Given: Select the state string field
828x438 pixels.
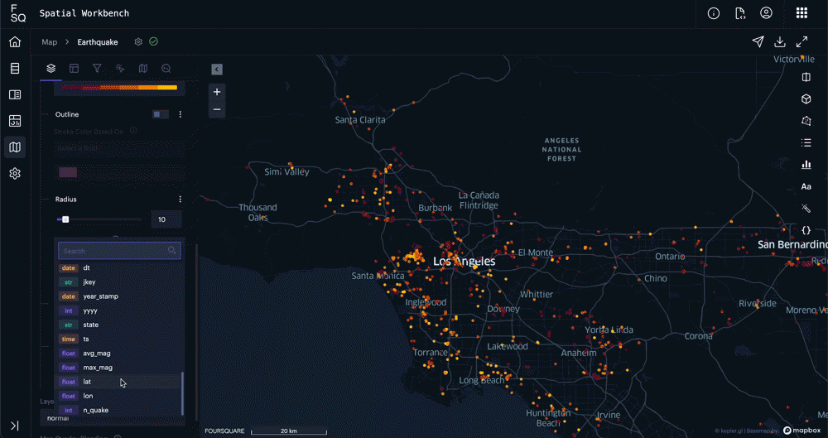Looking at the screenshot, I should [120, 325].
